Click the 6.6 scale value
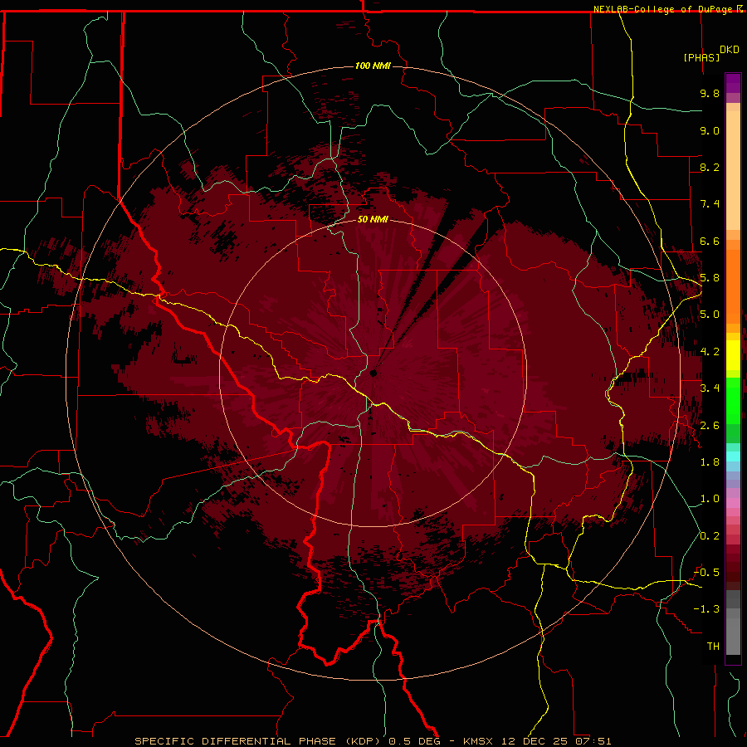 pos(710,241)
